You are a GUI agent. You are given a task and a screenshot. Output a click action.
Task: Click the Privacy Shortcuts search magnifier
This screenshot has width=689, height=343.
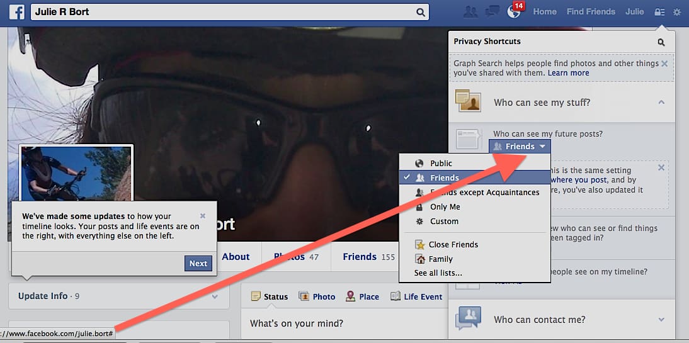coord(661,42)
